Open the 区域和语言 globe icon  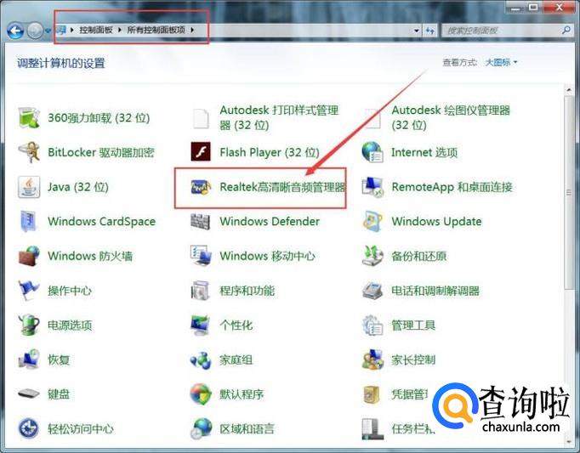201,428
